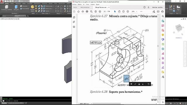Image resolution: width=187 pixels, height=105 pixels.
Task: Click the sign document pen icon in toolbar
Action: click(154, 11)
